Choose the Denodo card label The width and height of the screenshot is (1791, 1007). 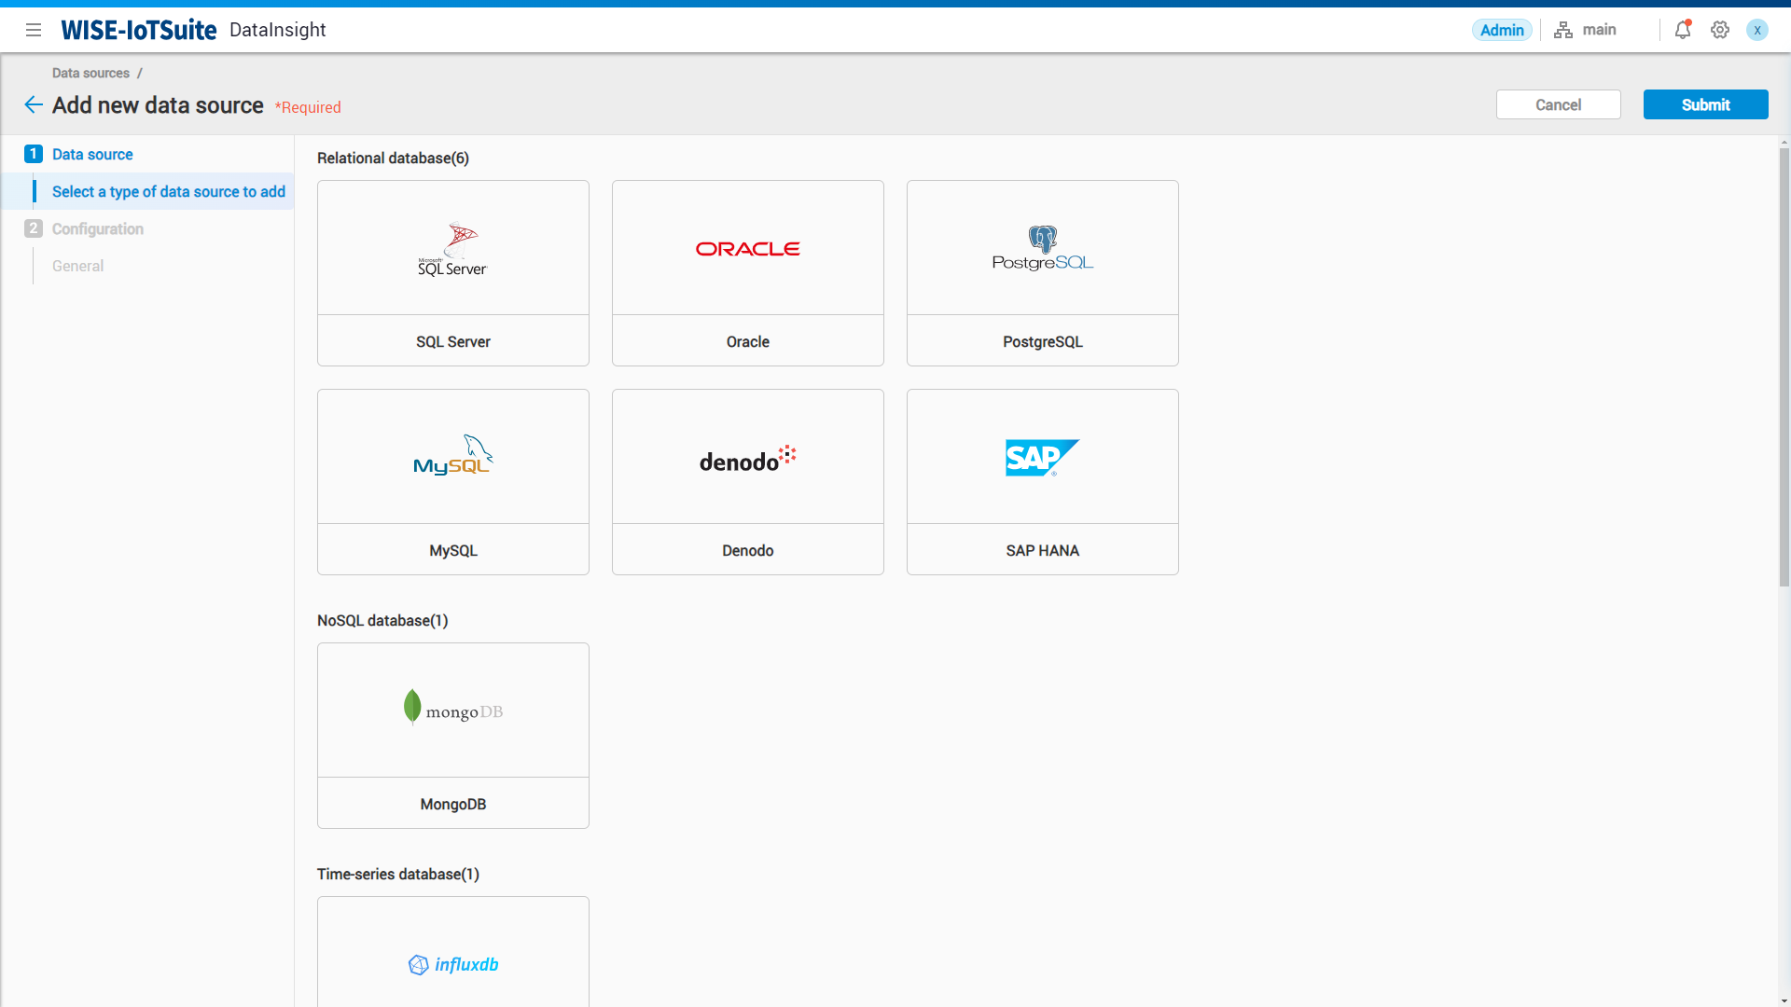point(748,550)
